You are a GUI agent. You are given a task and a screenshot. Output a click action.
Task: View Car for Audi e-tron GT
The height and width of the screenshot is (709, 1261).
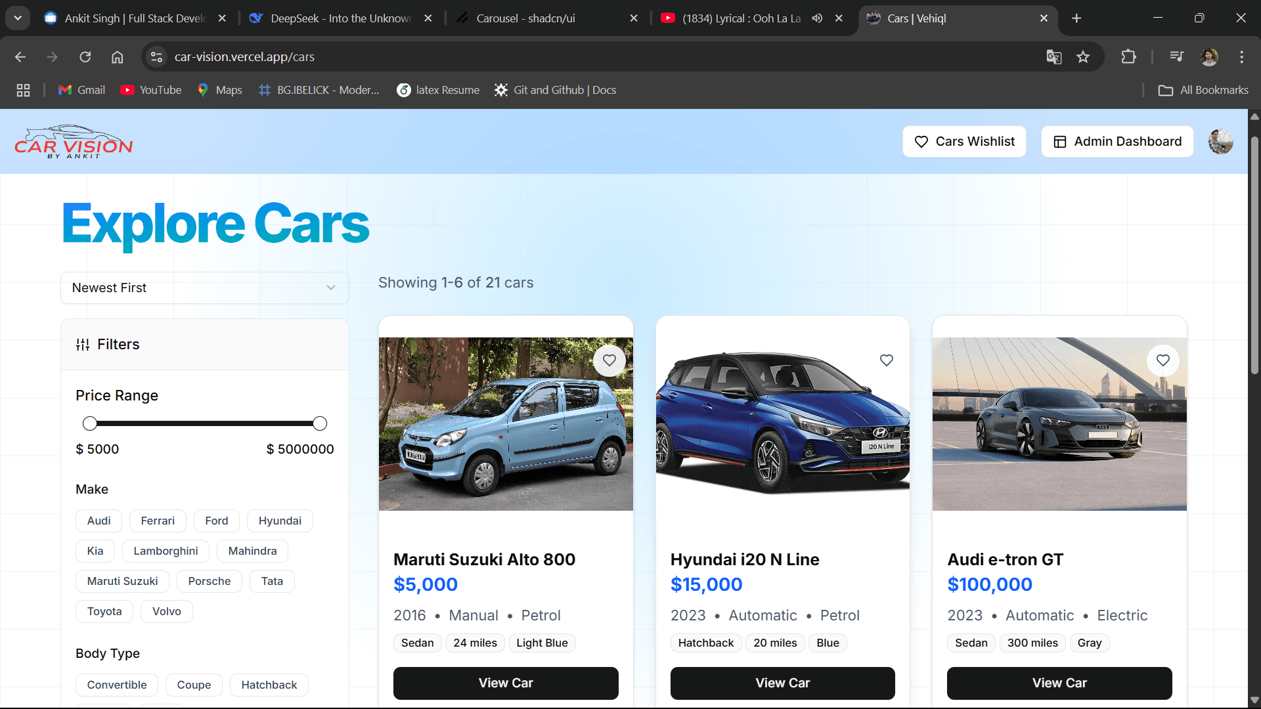[x=1059, y=683]
